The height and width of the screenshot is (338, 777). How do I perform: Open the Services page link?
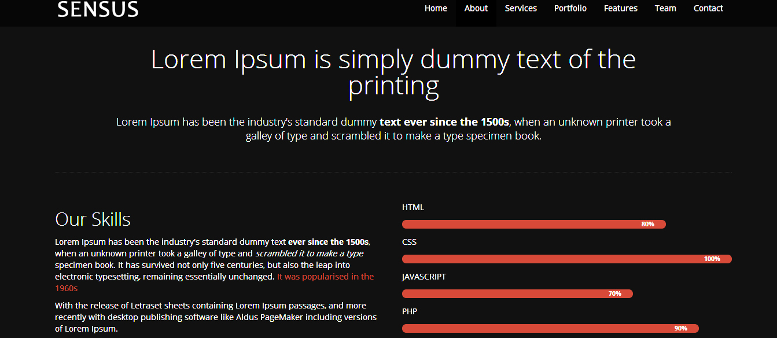(521, 9)
